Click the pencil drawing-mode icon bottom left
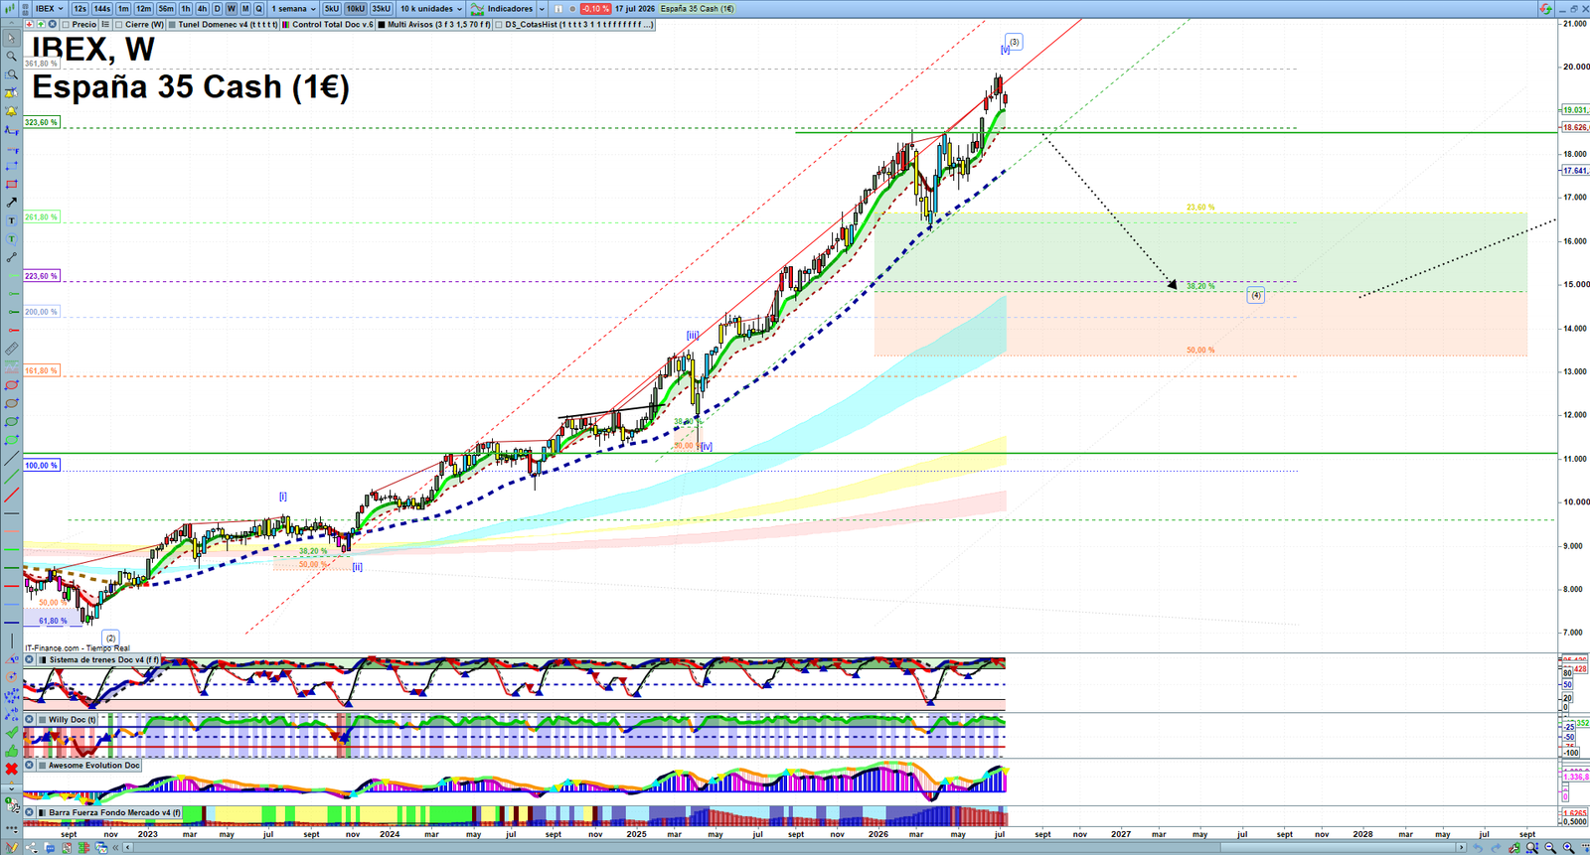Screen dimensions: 1590x855 11,847
